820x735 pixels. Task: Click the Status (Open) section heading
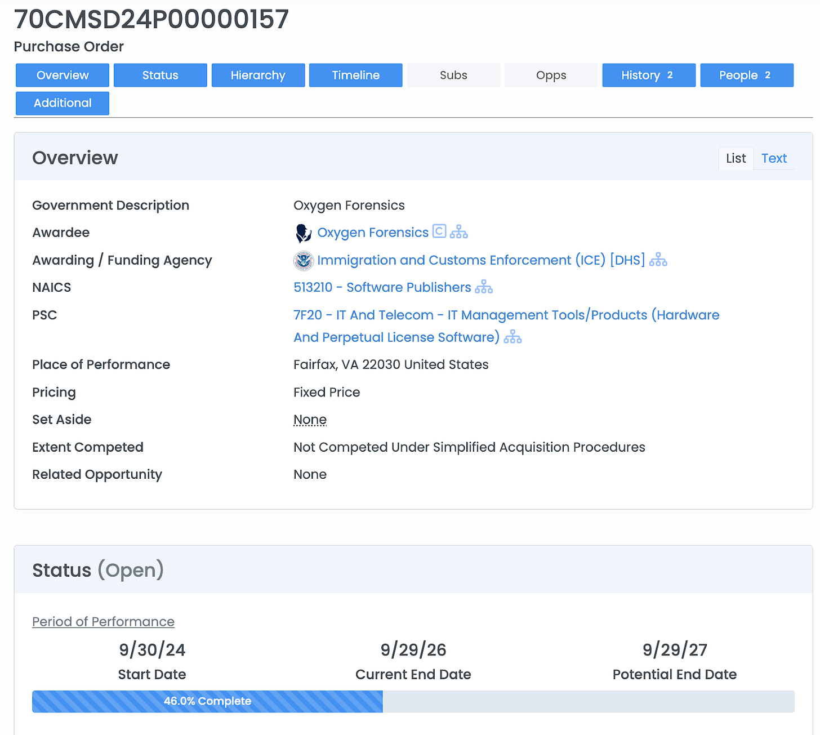point(98,570)
